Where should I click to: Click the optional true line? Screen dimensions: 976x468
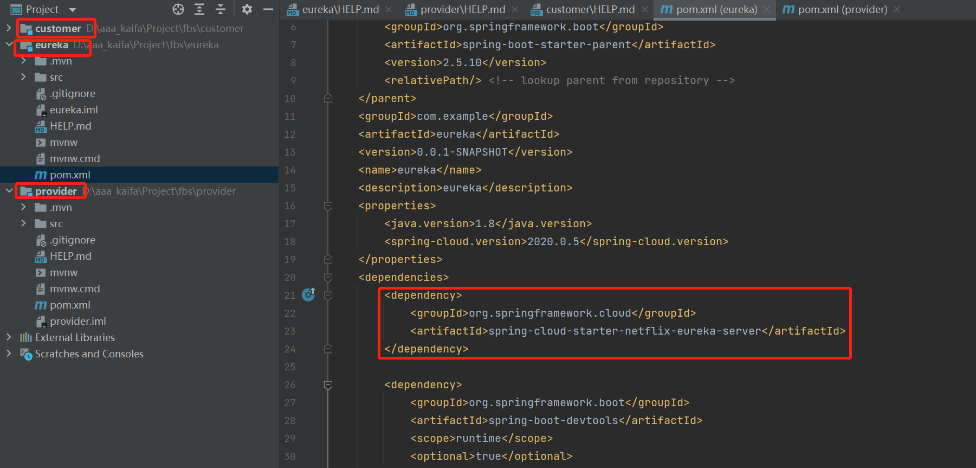492,456
